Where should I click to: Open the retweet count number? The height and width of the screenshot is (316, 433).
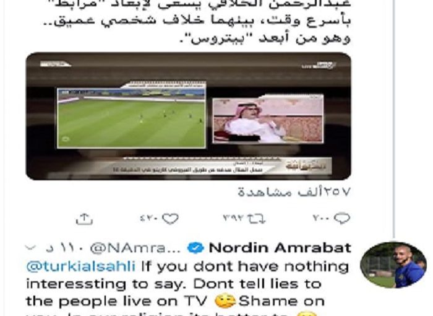tap(233, 218)
